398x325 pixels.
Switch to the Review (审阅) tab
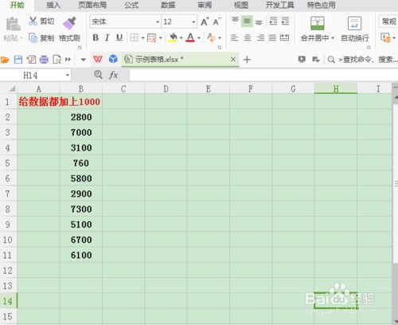[x=205, y=5]
